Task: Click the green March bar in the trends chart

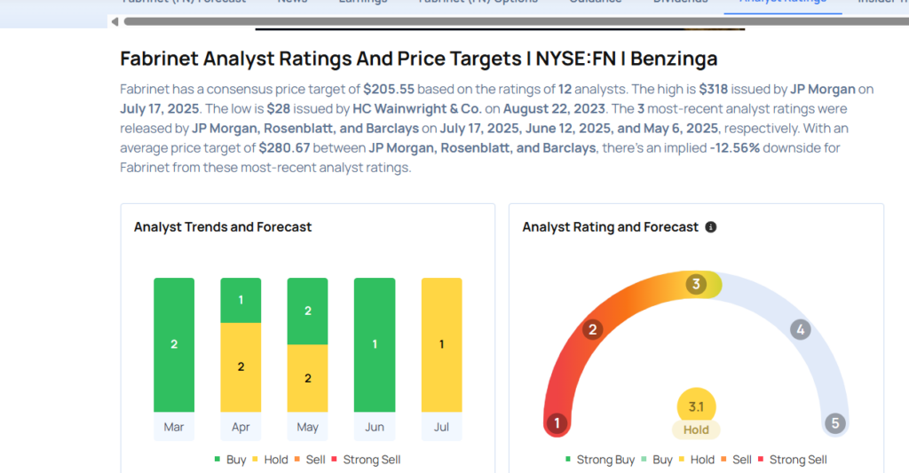Action: 174,345
